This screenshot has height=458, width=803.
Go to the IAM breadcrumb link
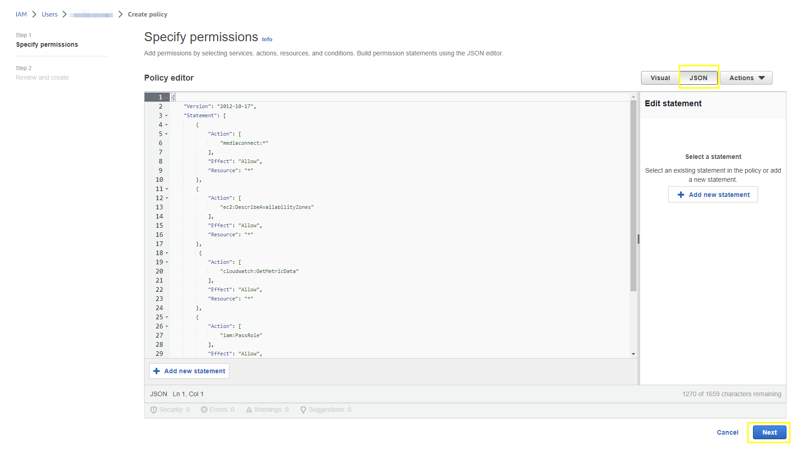21,14
